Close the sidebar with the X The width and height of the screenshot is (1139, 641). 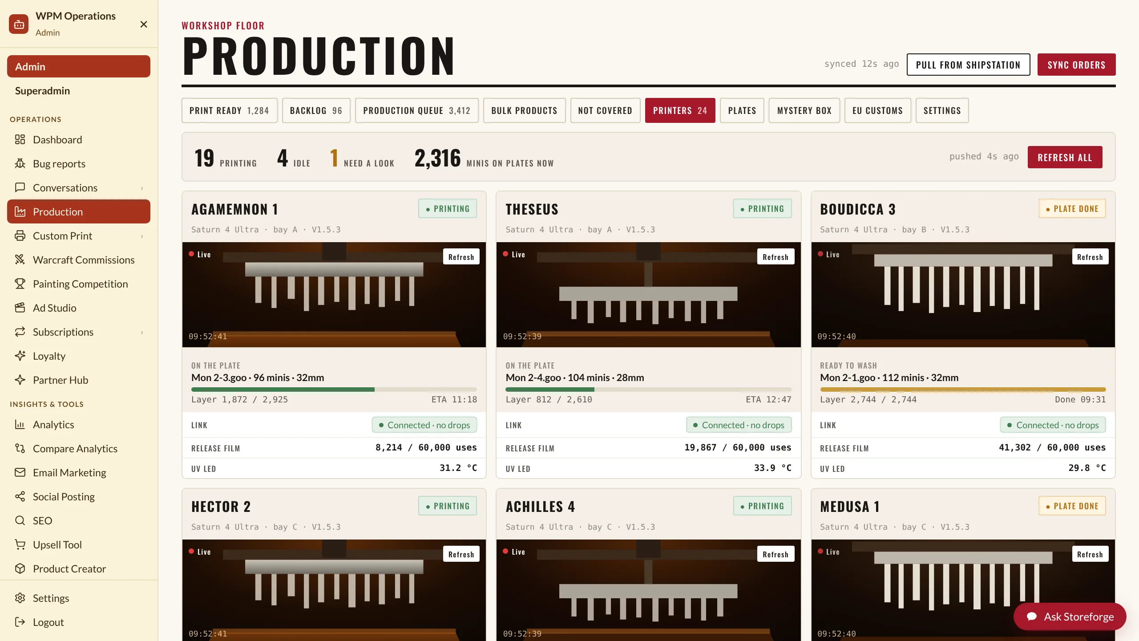(x=144, y=24)
